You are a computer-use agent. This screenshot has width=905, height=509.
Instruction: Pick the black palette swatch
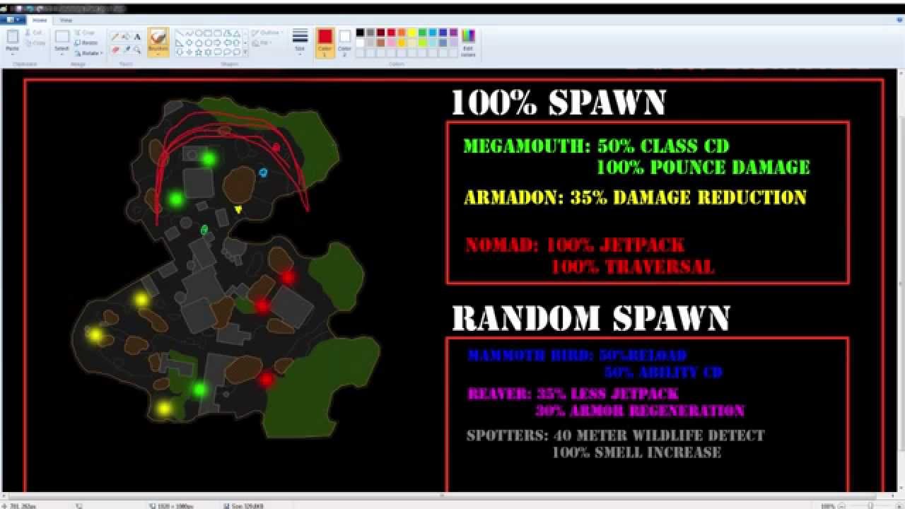[360, 33]
